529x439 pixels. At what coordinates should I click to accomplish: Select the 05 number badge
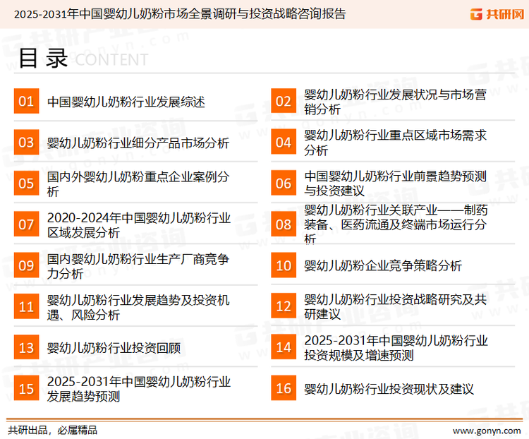coord(26,184)
